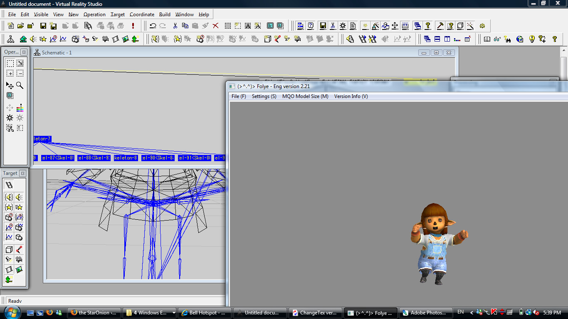
Task: Open the Edit menu
Action: pyautogui.click(x=25, y=14)
